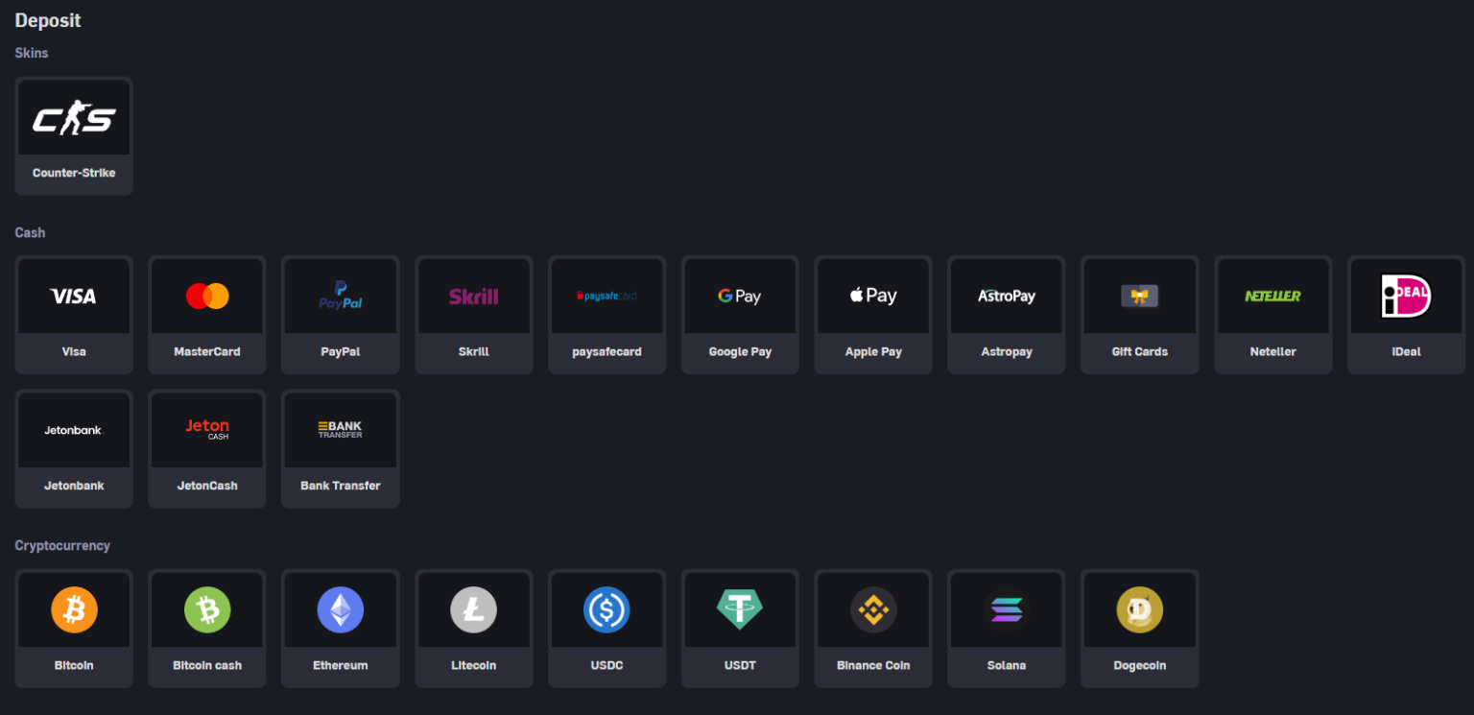Select Dogecoin deposit option
Viewport: 1474px width, 715px height.
pyautogui.click(x=1140, y=629)
